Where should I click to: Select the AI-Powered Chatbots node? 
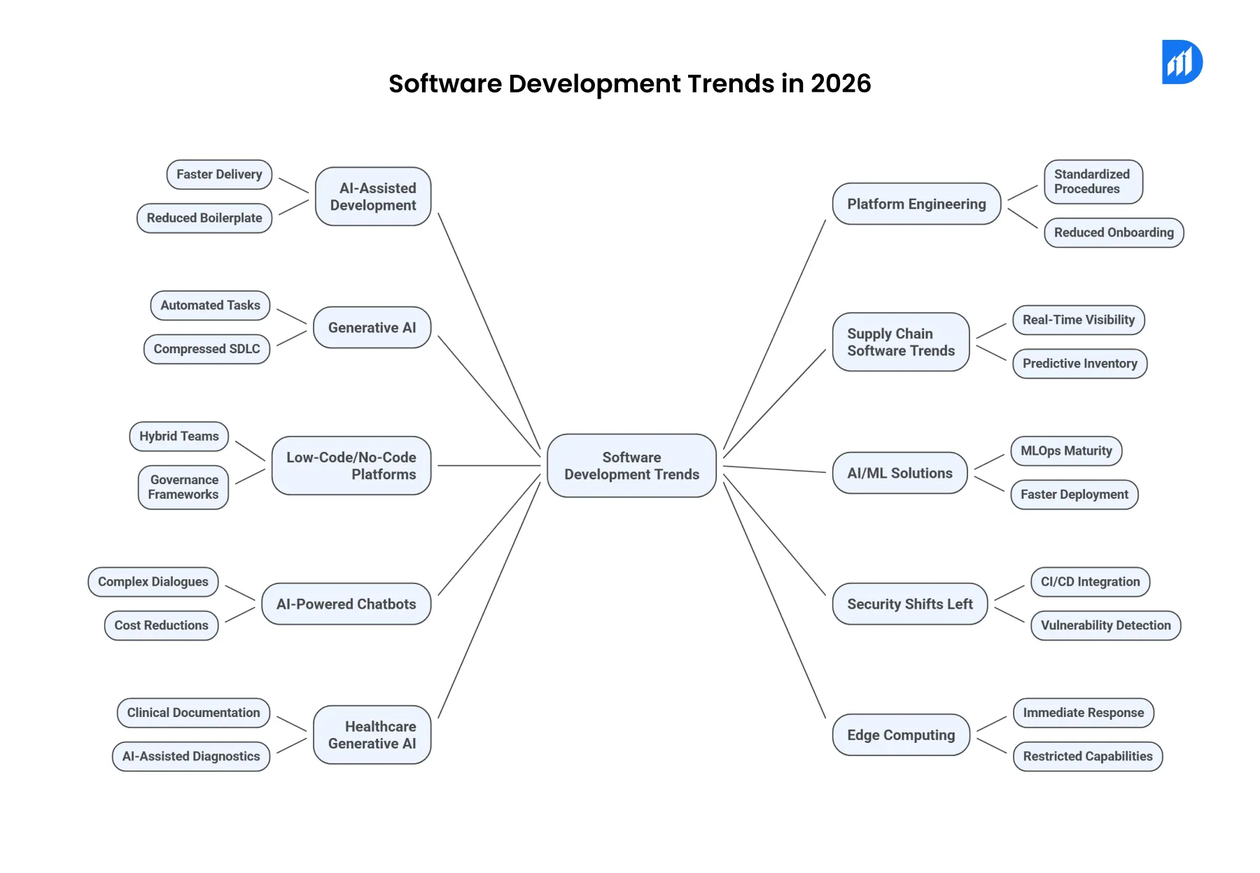coord(346,603)
